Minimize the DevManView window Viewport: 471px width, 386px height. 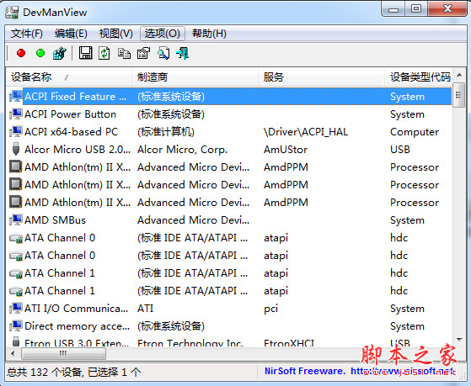[x=393, y=9]
